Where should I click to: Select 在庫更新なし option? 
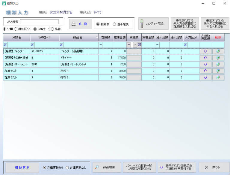click(x=67, y=168)
